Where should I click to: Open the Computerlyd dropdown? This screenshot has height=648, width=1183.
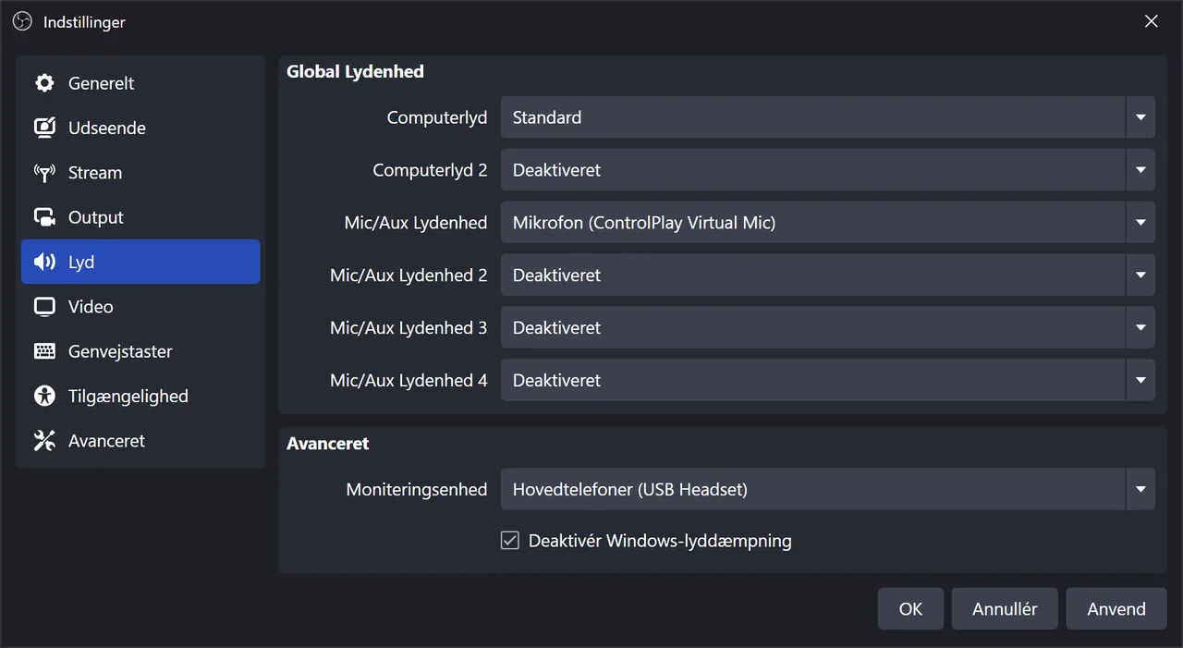coord(828,117)
